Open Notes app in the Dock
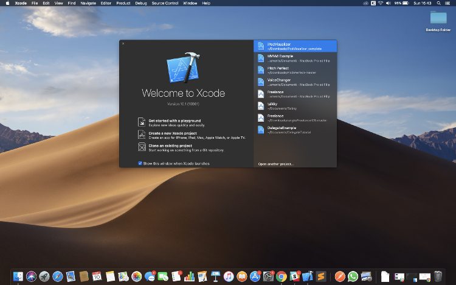 tap(110, 276)
